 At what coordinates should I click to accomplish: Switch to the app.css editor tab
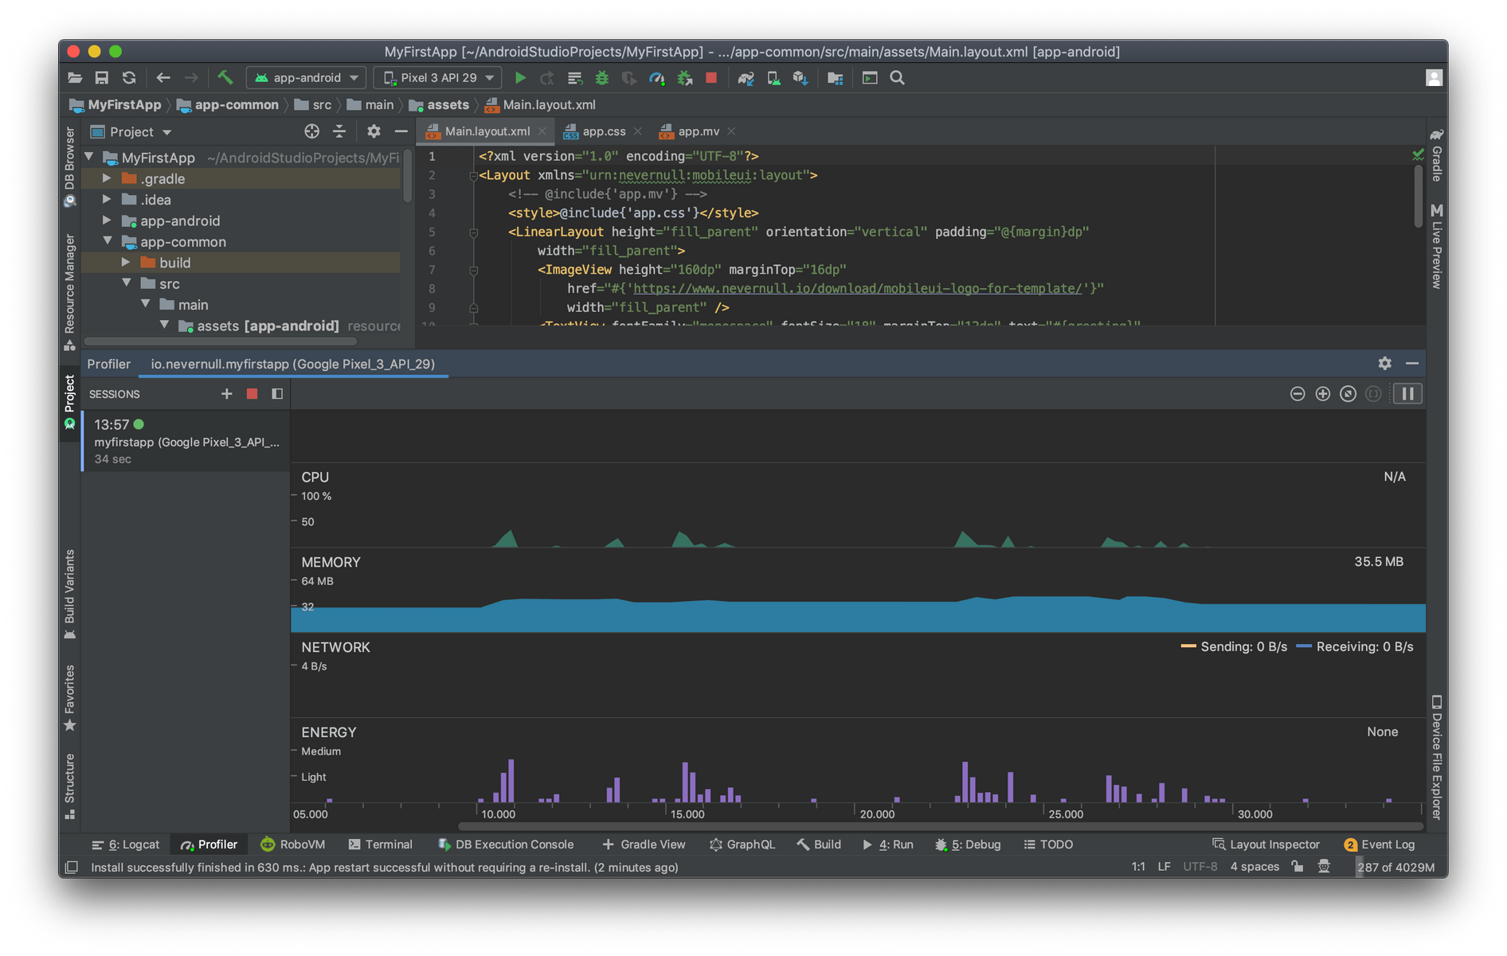pos(603,131)
